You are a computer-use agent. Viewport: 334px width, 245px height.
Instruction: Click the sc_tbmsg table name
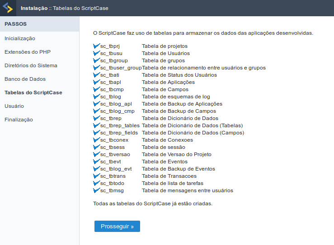pos(112,191)
